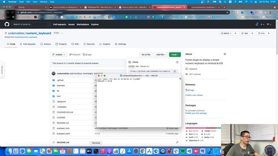Open Launchpad in the Dock

(x=16, y=151)
